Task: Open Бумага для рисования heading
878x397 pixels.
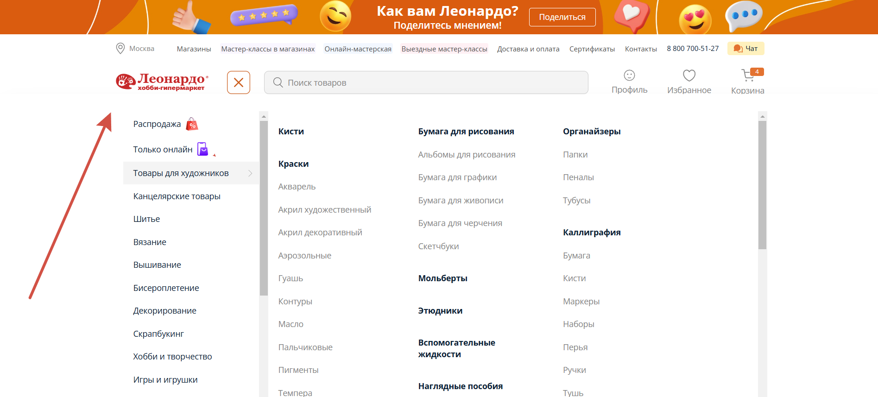Action: click(466, 132)
